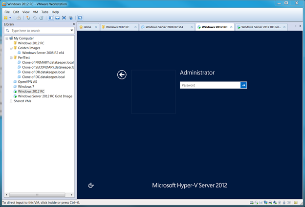The height and width of the screenshot is (207, 305).
Task: Click the Ease of Access icon
Action: (x=91, y=185)
